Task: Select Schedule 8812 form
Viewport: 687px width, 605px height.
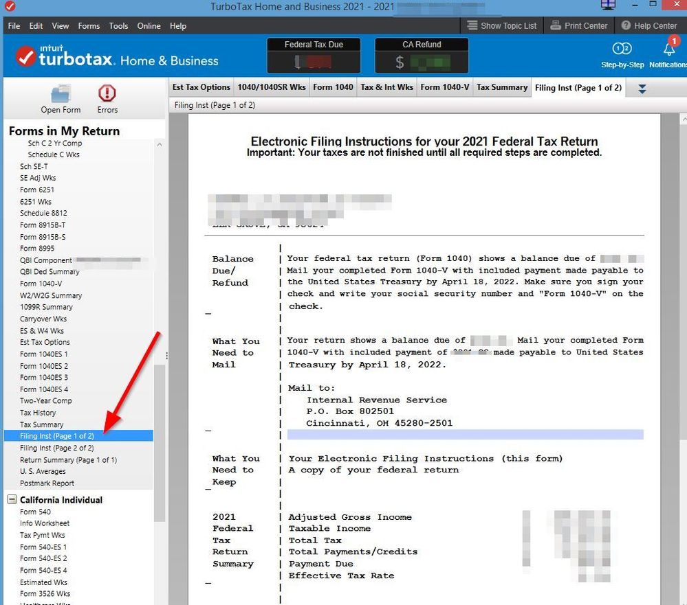Action: [x=43, y=213]
